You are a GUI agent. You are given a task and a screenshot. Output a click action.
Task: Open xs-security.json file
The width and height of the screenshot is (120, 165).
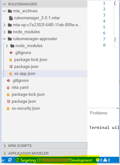coord(26,108)
